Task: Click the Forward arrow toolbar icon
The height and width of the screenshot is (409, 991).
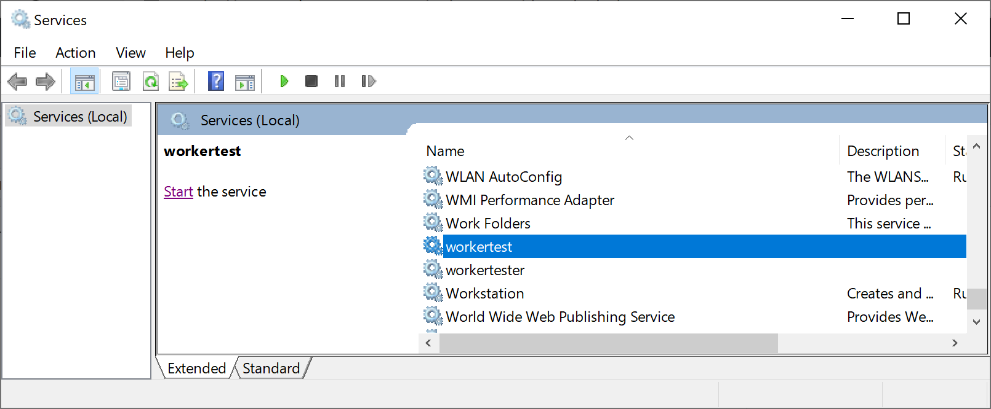Action: point(46,81)
